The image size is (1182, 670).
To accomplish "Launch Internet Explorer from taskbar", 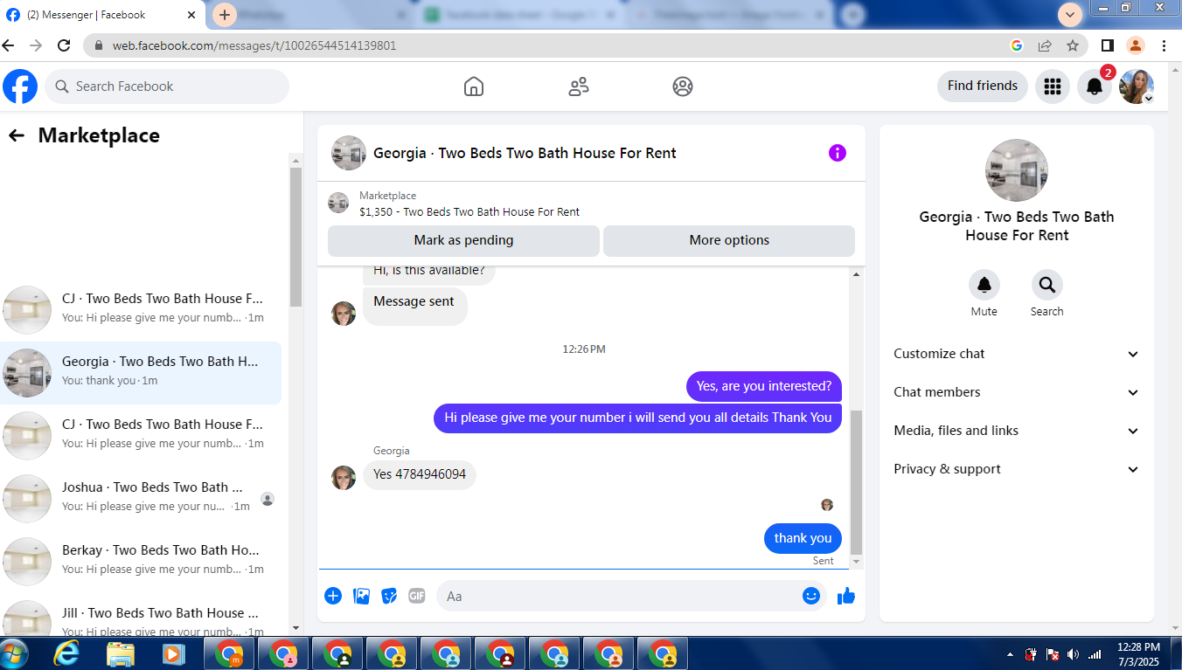I will [67, 653].
